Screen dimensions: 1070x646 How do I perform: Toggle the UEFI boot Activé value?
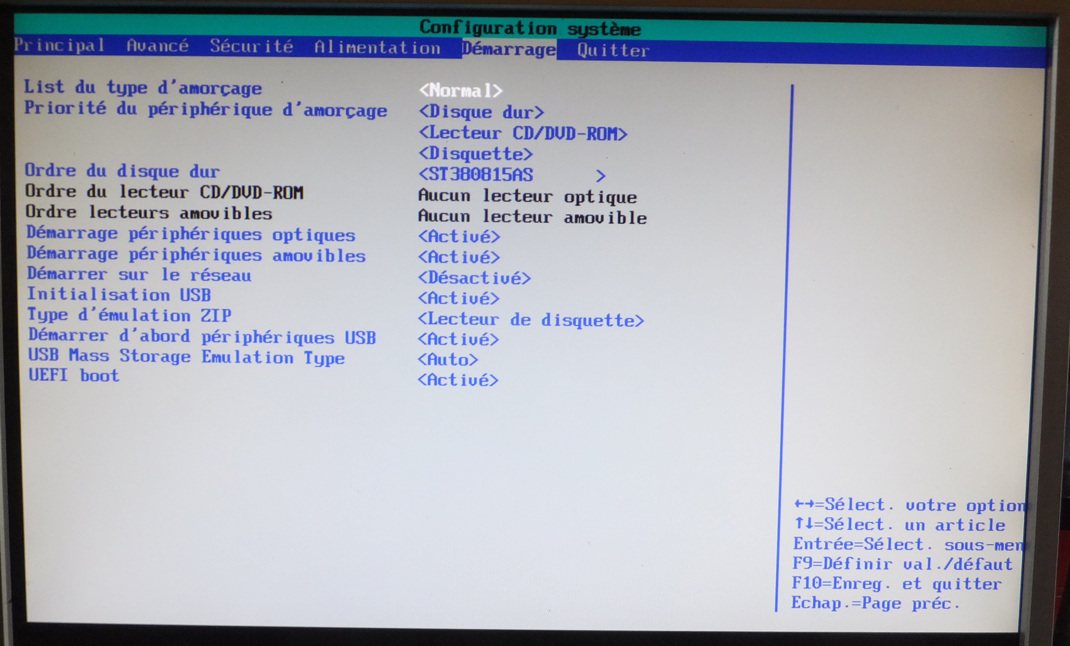pyautogui.click(x=458, y=380)
